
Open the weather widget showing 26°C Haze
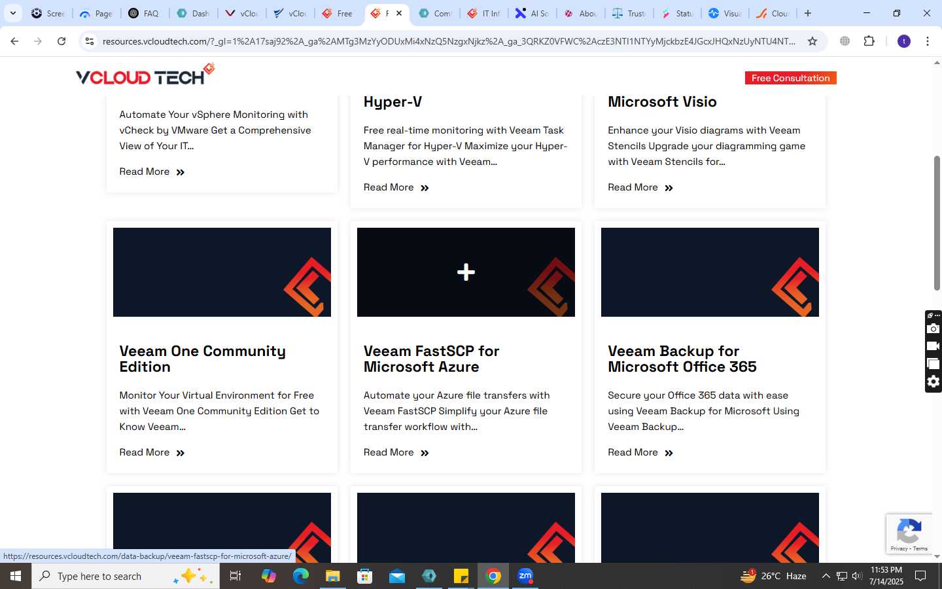click(773, 576)
